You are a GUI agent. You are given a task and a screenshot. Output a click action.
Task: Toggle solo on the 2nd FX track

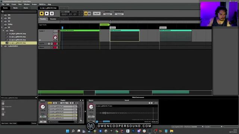point(49,44)
